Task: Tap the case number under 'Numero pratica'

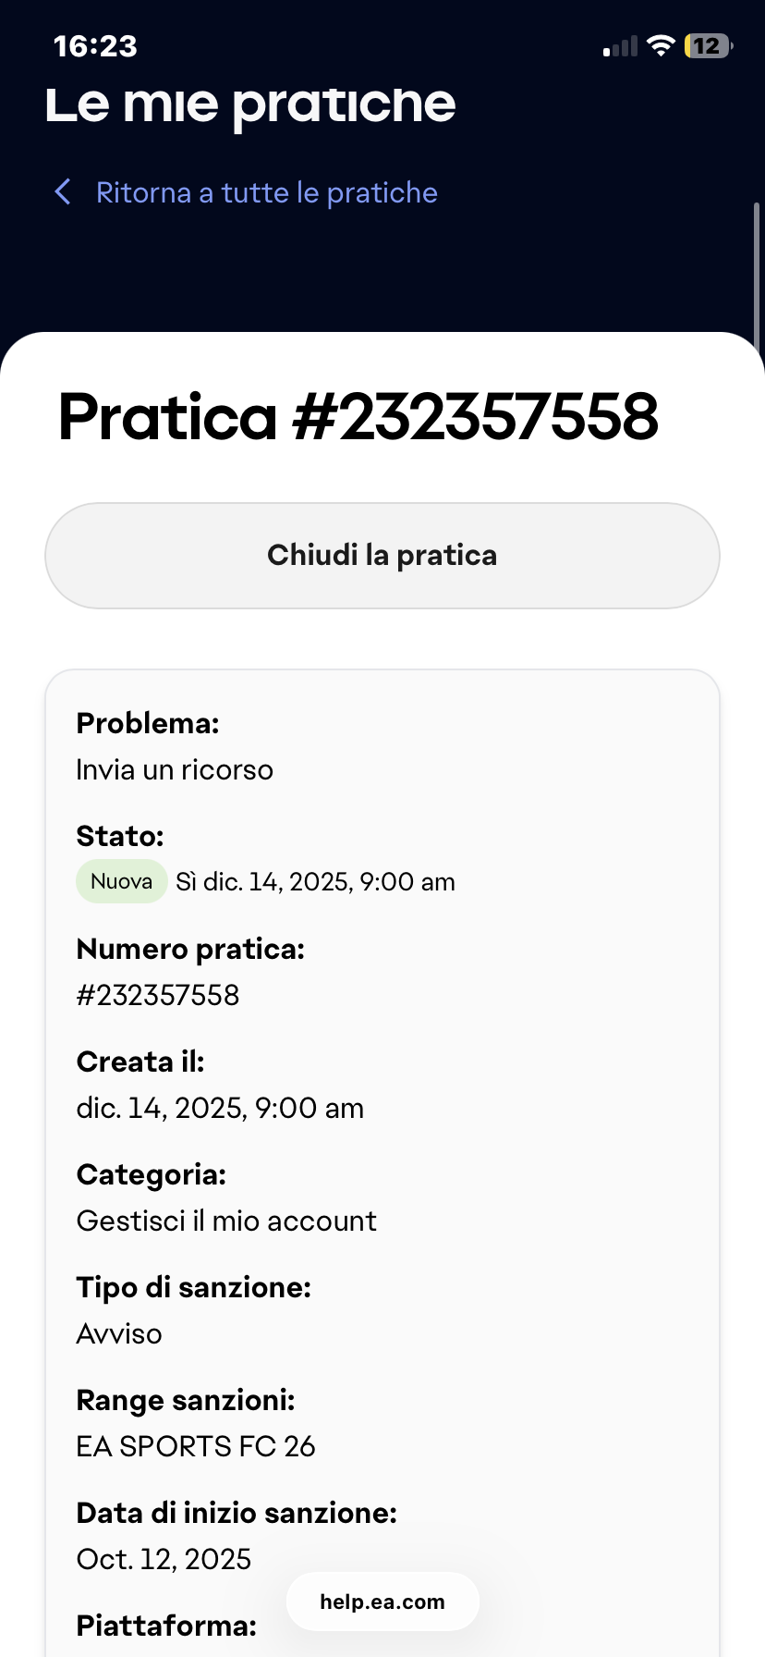Action: pos(158,995)
